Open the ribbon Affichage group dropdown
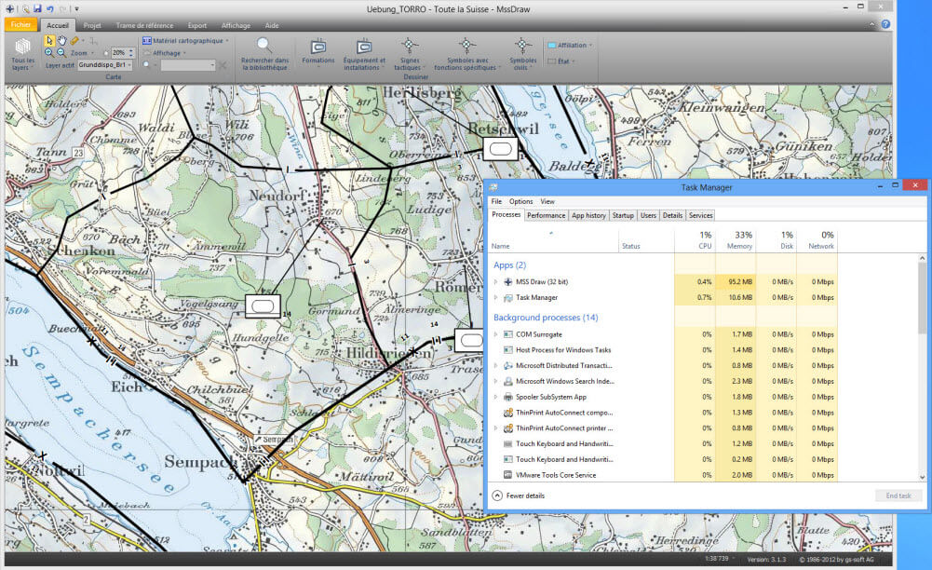932x570 pixels. [x=165, y=53]
